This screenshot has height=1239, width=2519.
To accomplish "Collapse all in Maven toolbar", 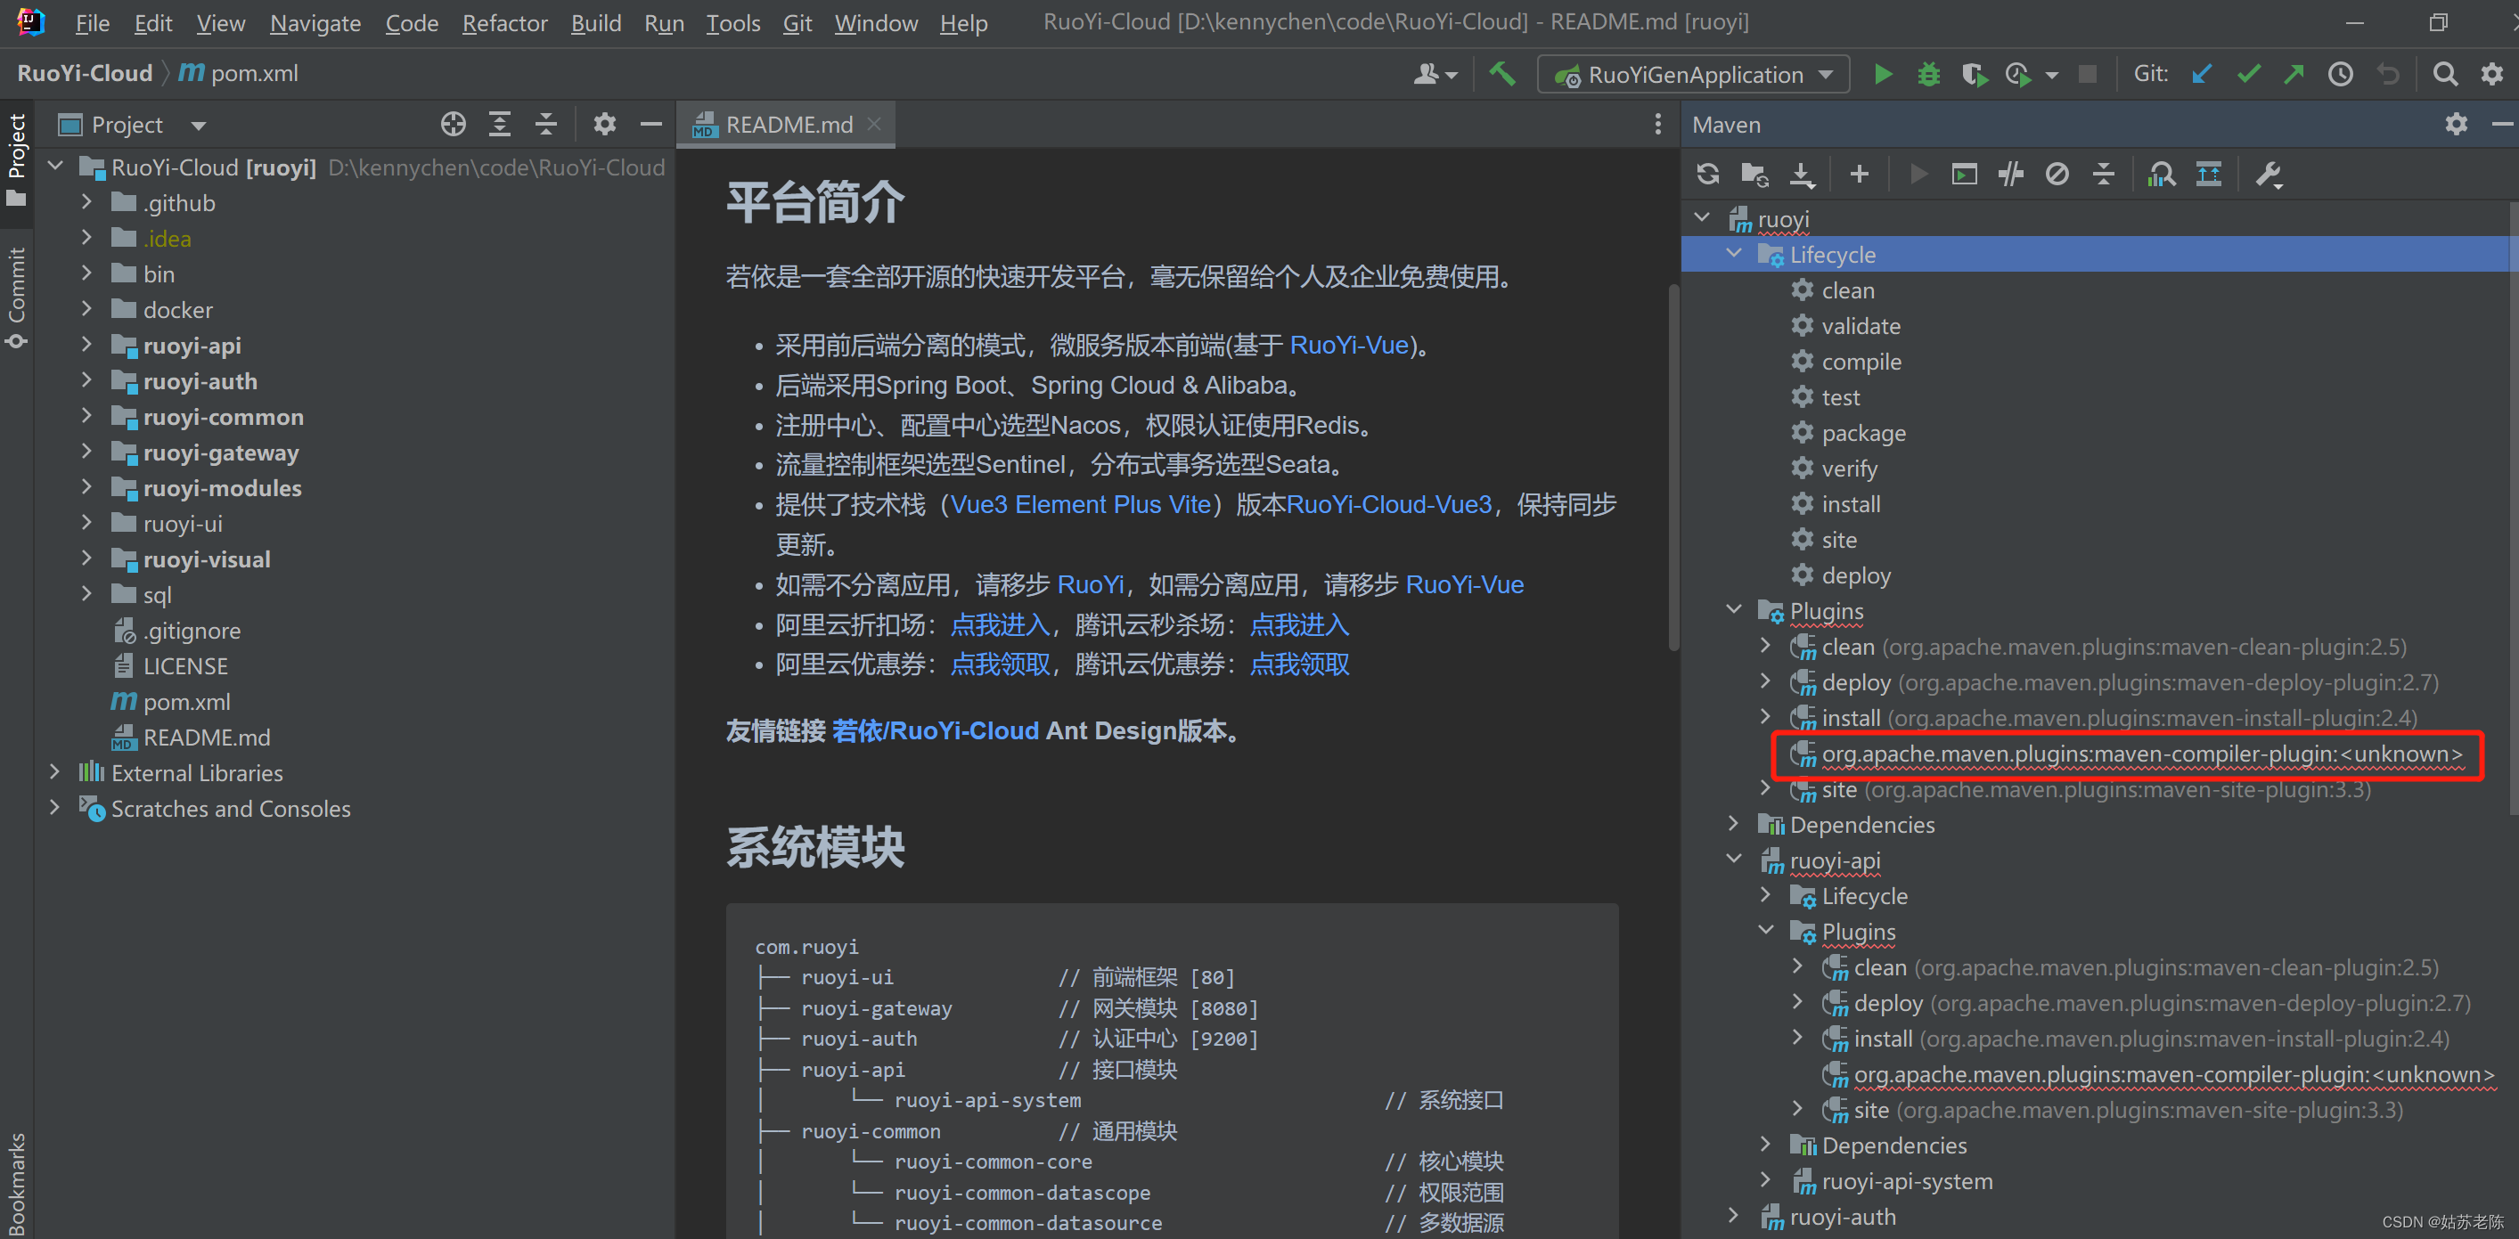I will coord(2104,174).
